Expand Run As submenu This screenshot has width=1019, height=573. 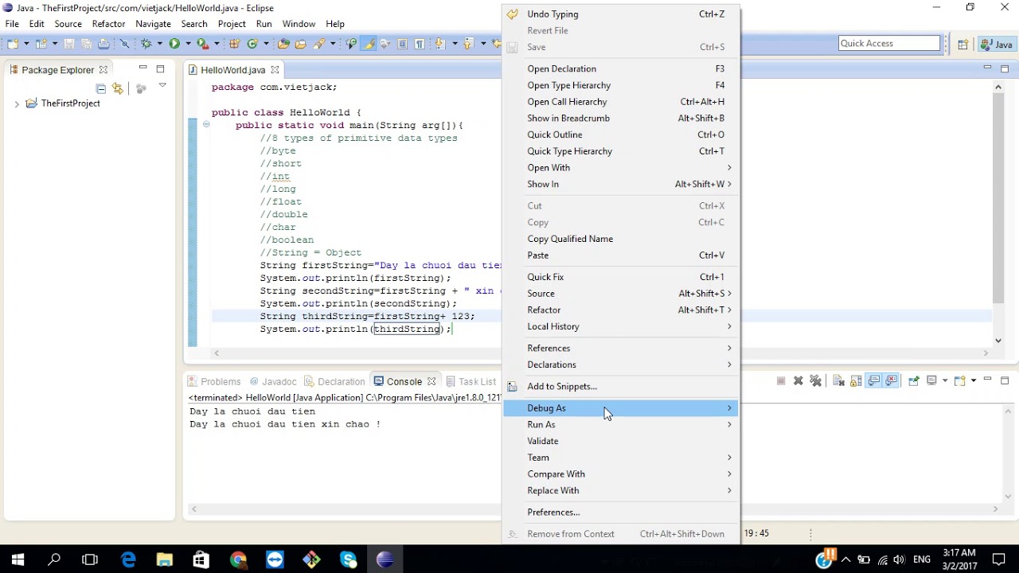(x=621, y=425)
